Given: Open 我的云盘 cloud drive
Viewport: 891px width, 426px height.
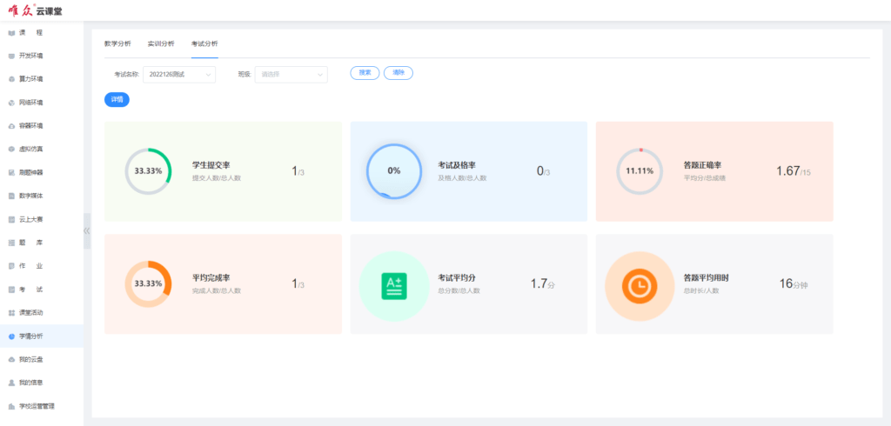Looking at the screenshot, I should tap(30, 359).
